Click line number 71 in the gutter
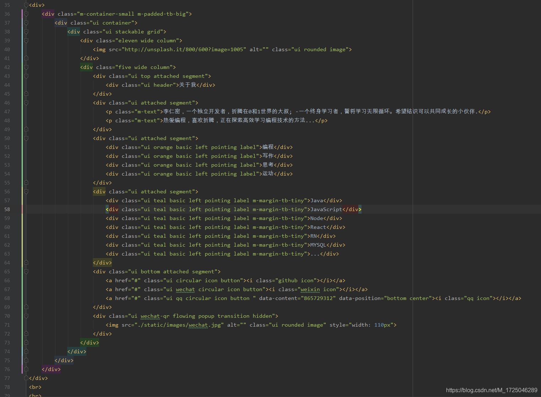 click(x=7, y=325)
